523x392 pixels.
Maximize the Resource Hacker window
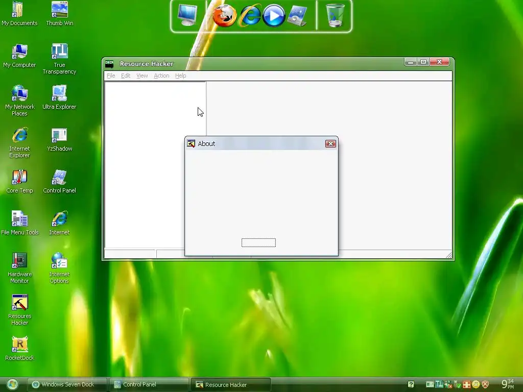(423, 62)
